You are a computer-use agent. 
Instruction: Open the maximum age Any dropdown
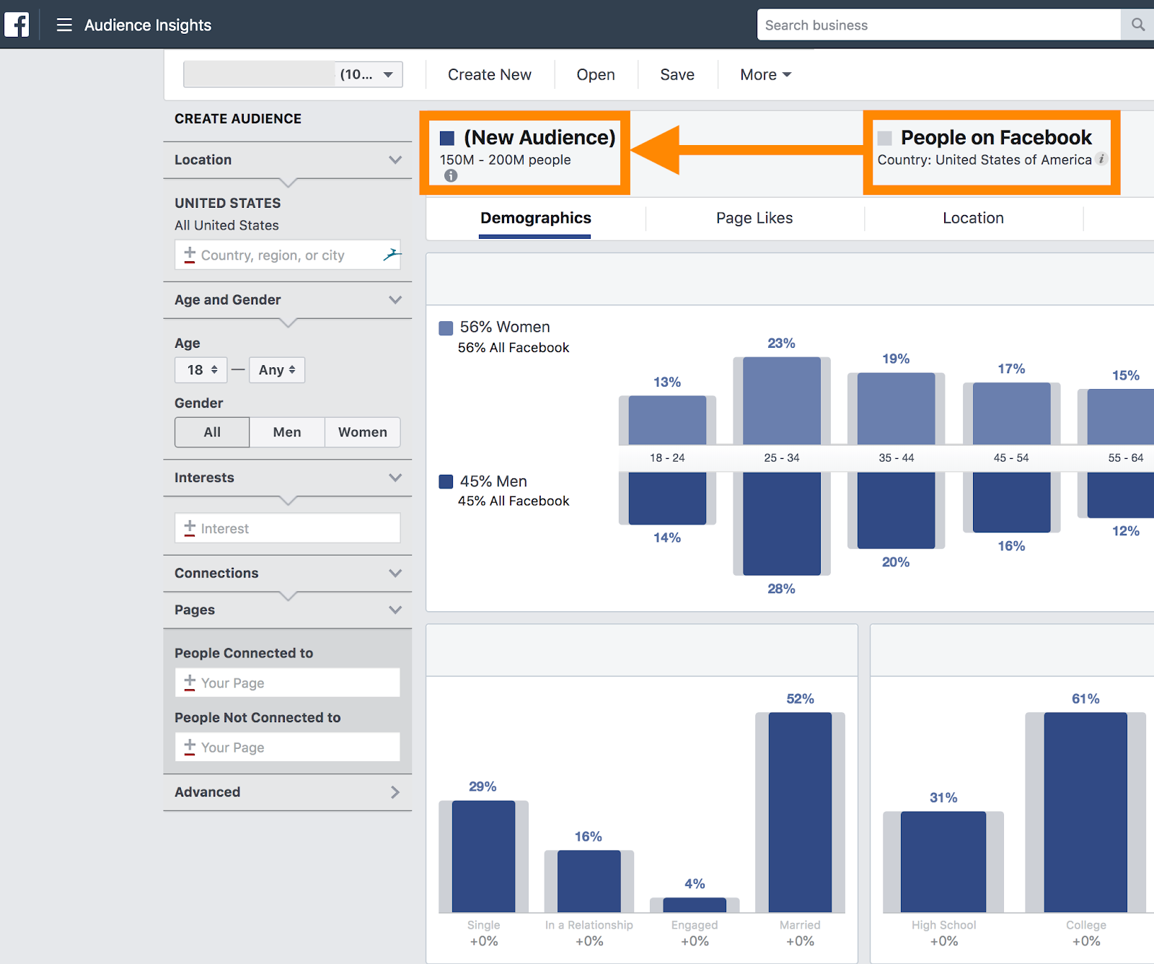coord(277,370)
